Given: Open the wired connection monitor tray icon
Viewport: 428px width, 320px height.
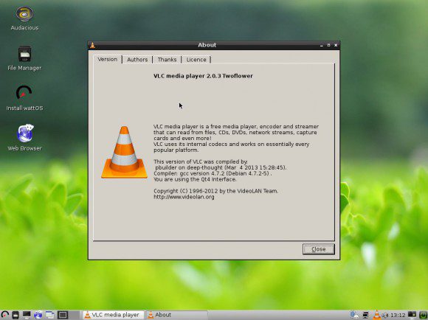Looking at the screenshot, I should tap(365, 315).
